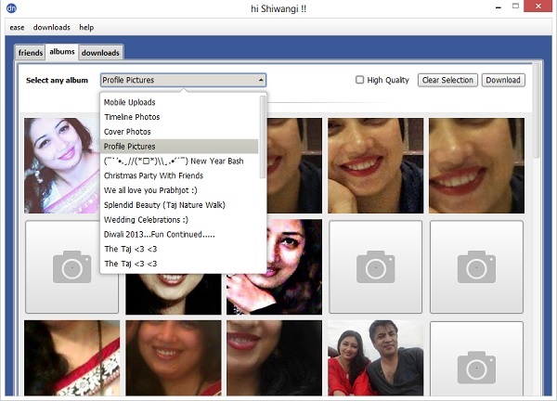This screenshot has width=557, height=401.
Task: Open the help menu
Action: (86, 27)
